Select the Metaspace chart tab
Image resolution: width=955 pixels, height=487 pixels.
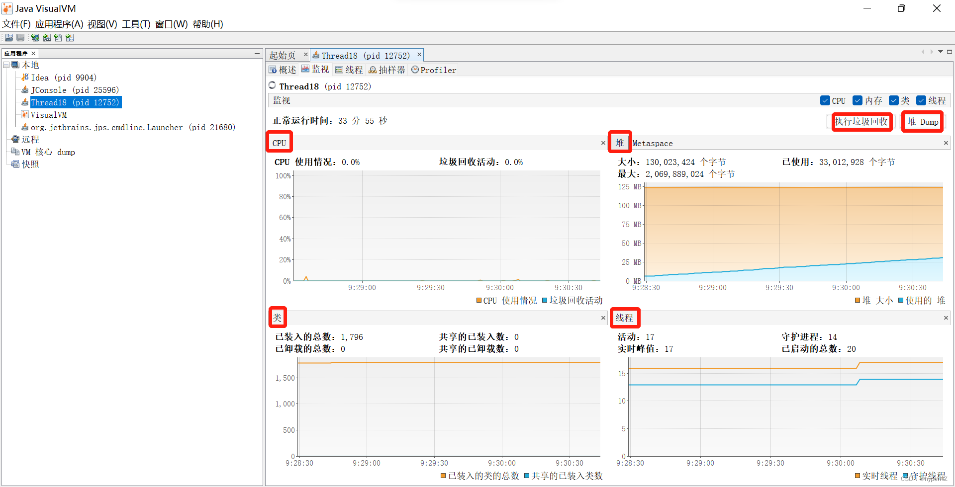point(653,143)
